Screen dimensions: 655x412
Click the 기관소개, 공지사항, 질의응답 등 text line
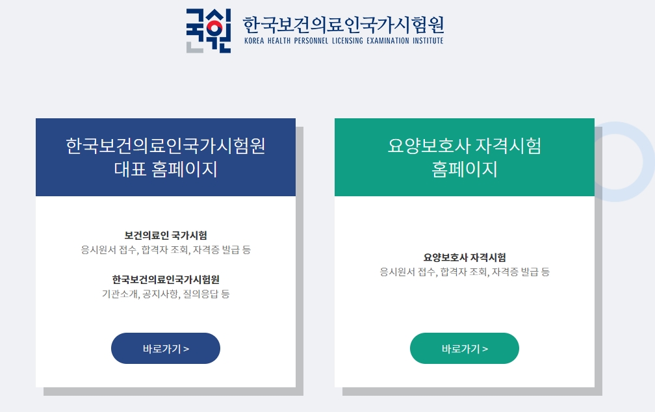[166, 294]
